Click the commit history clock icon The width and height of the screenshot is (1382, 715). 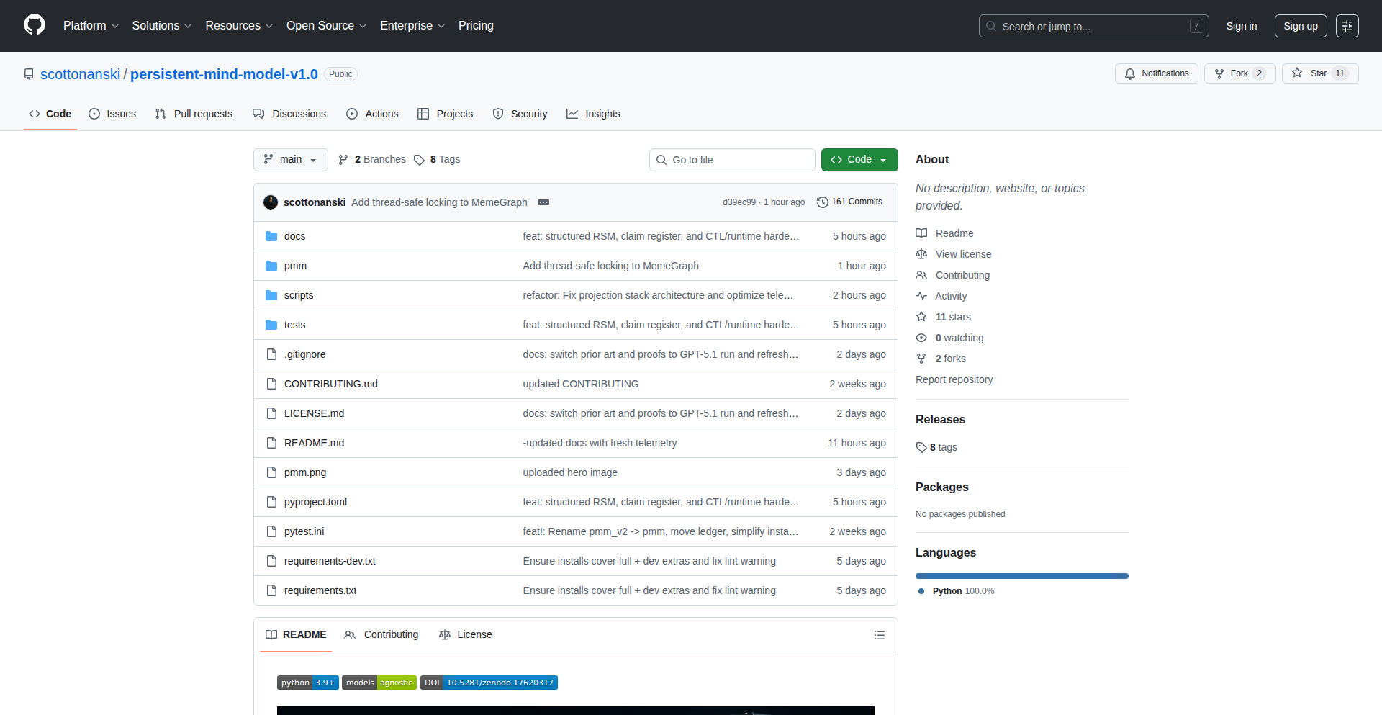point(822,202)
